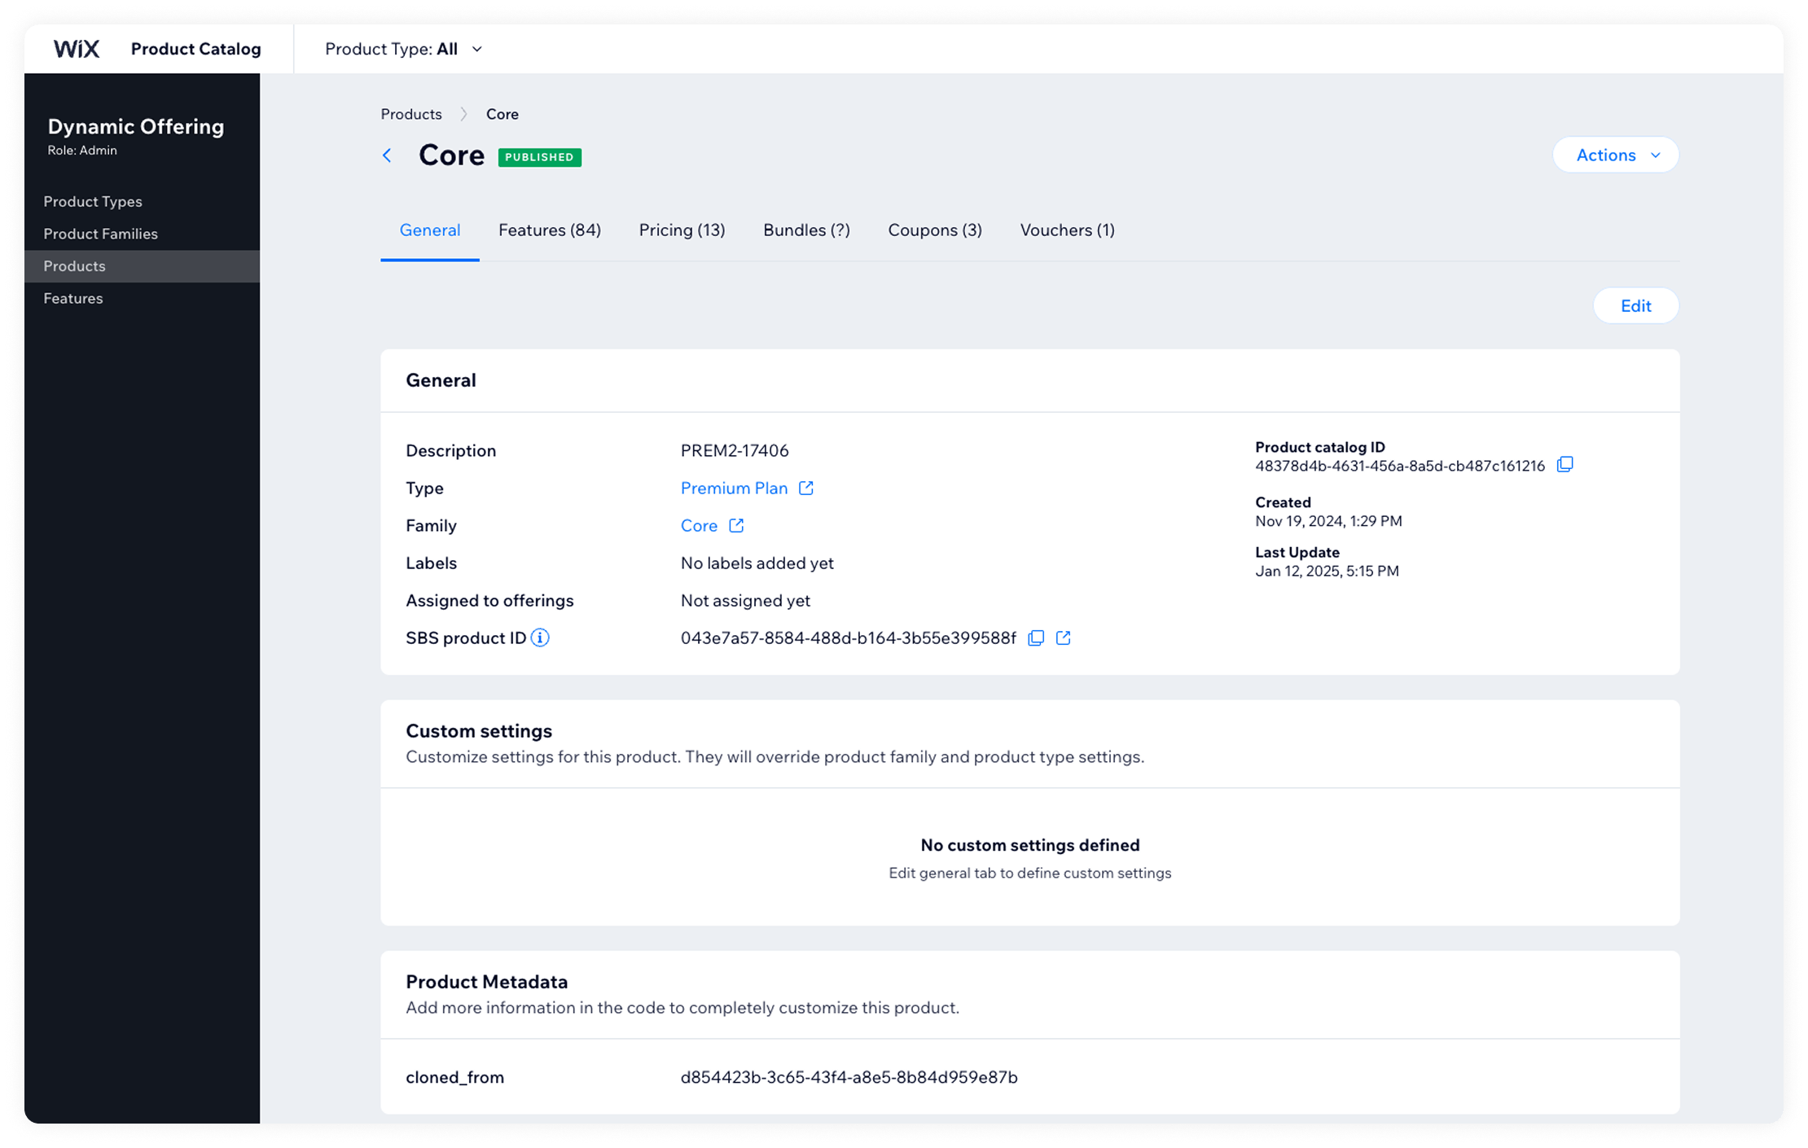Show info tooltip for SBS product ID
The image size is (1808, 1148).
pyautogui.click(x=540, y=638)
